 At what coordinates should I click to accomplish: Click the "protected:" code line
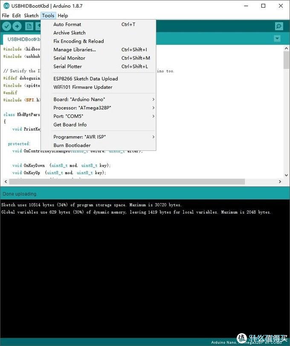pyautogui.click(x=19, y=144)
